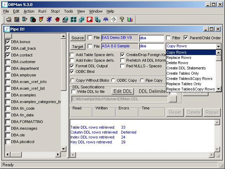Click the target user field containing dba
The image size is (225, 169).
coord(151,46)
